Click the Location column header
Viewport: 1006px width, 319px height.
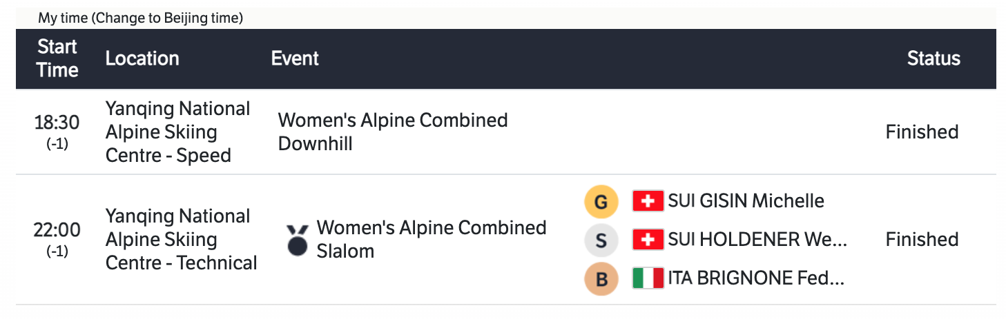click(x=142, y=59)
